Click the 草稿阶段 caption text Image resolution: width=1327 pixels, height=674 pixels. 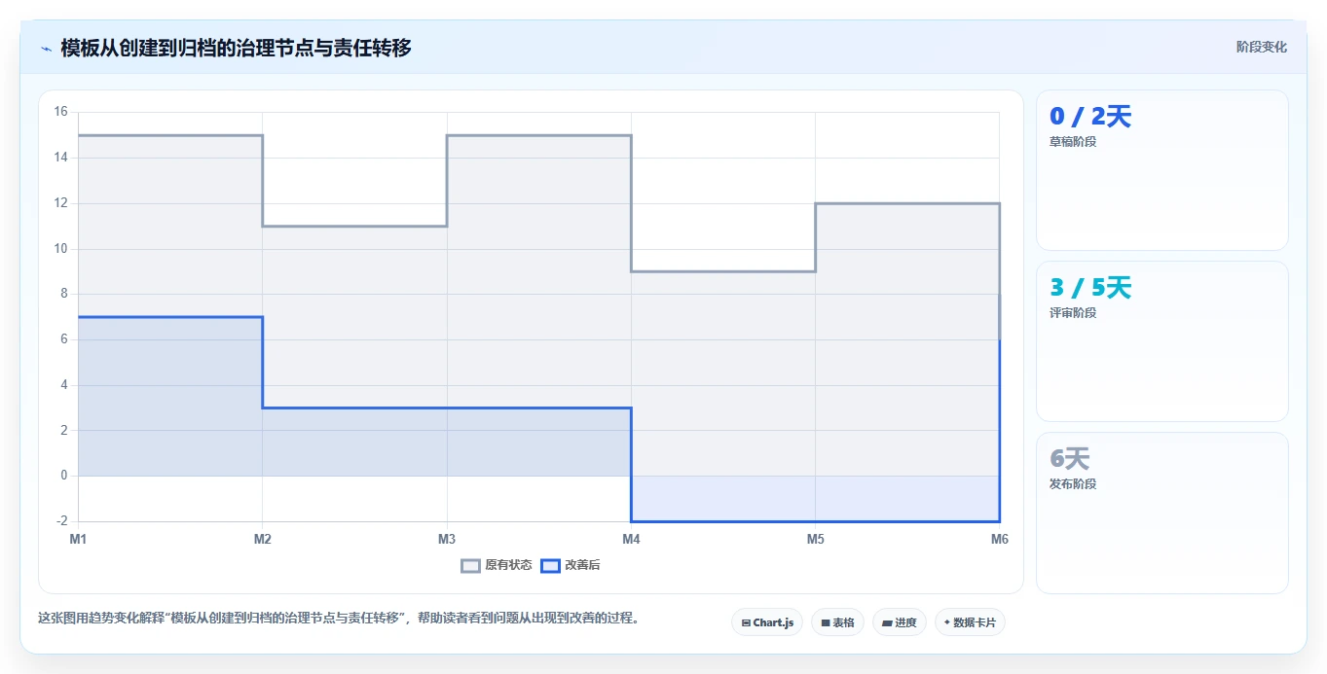click(1073, 142)
